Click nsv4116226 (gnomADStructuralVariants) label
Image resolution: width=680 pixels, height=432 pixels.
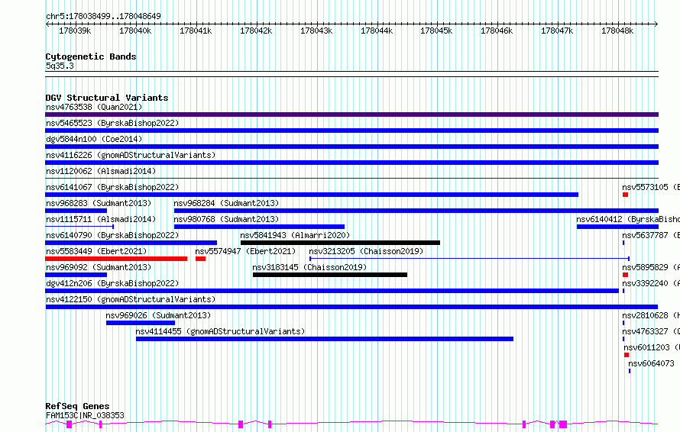click(x=131, y=155)
